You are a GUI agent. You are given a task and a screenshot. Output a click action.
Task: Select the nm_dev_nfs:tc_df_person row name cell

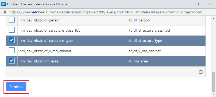tap(72, 20)
